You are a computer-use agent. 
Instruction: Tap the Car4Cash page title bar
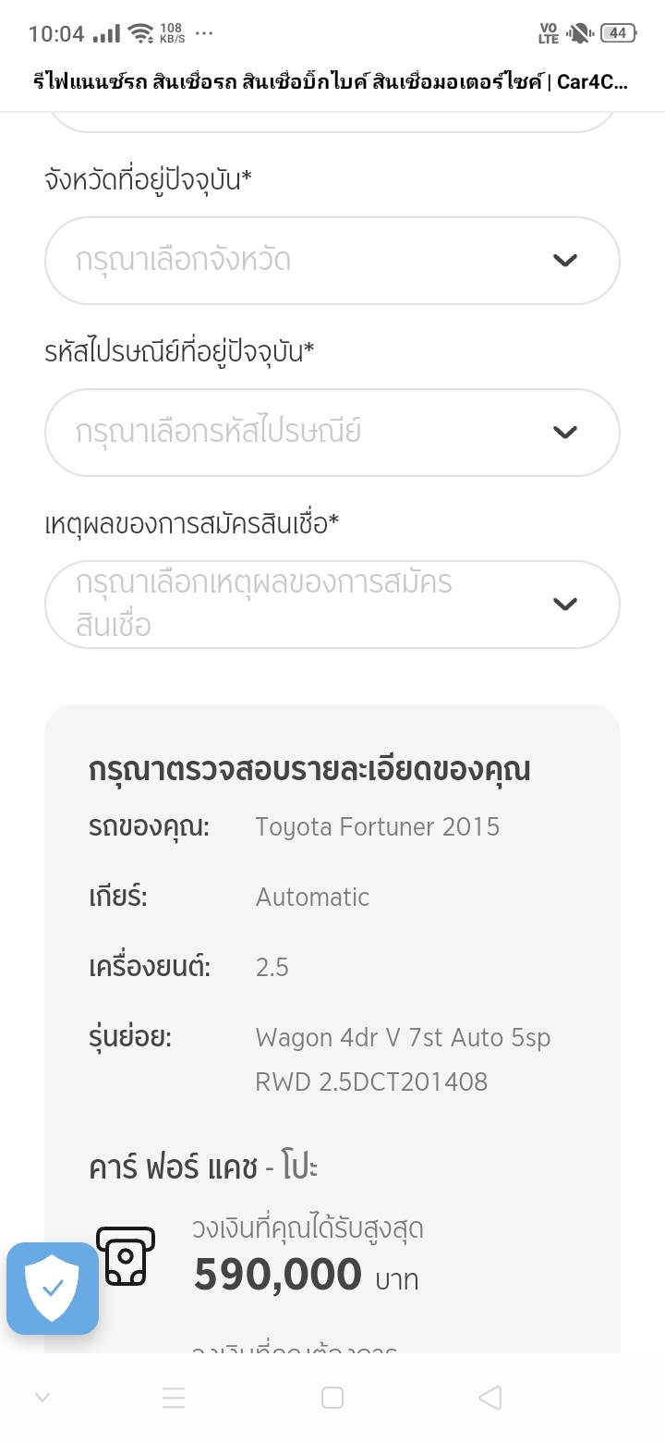coord(332,82)
